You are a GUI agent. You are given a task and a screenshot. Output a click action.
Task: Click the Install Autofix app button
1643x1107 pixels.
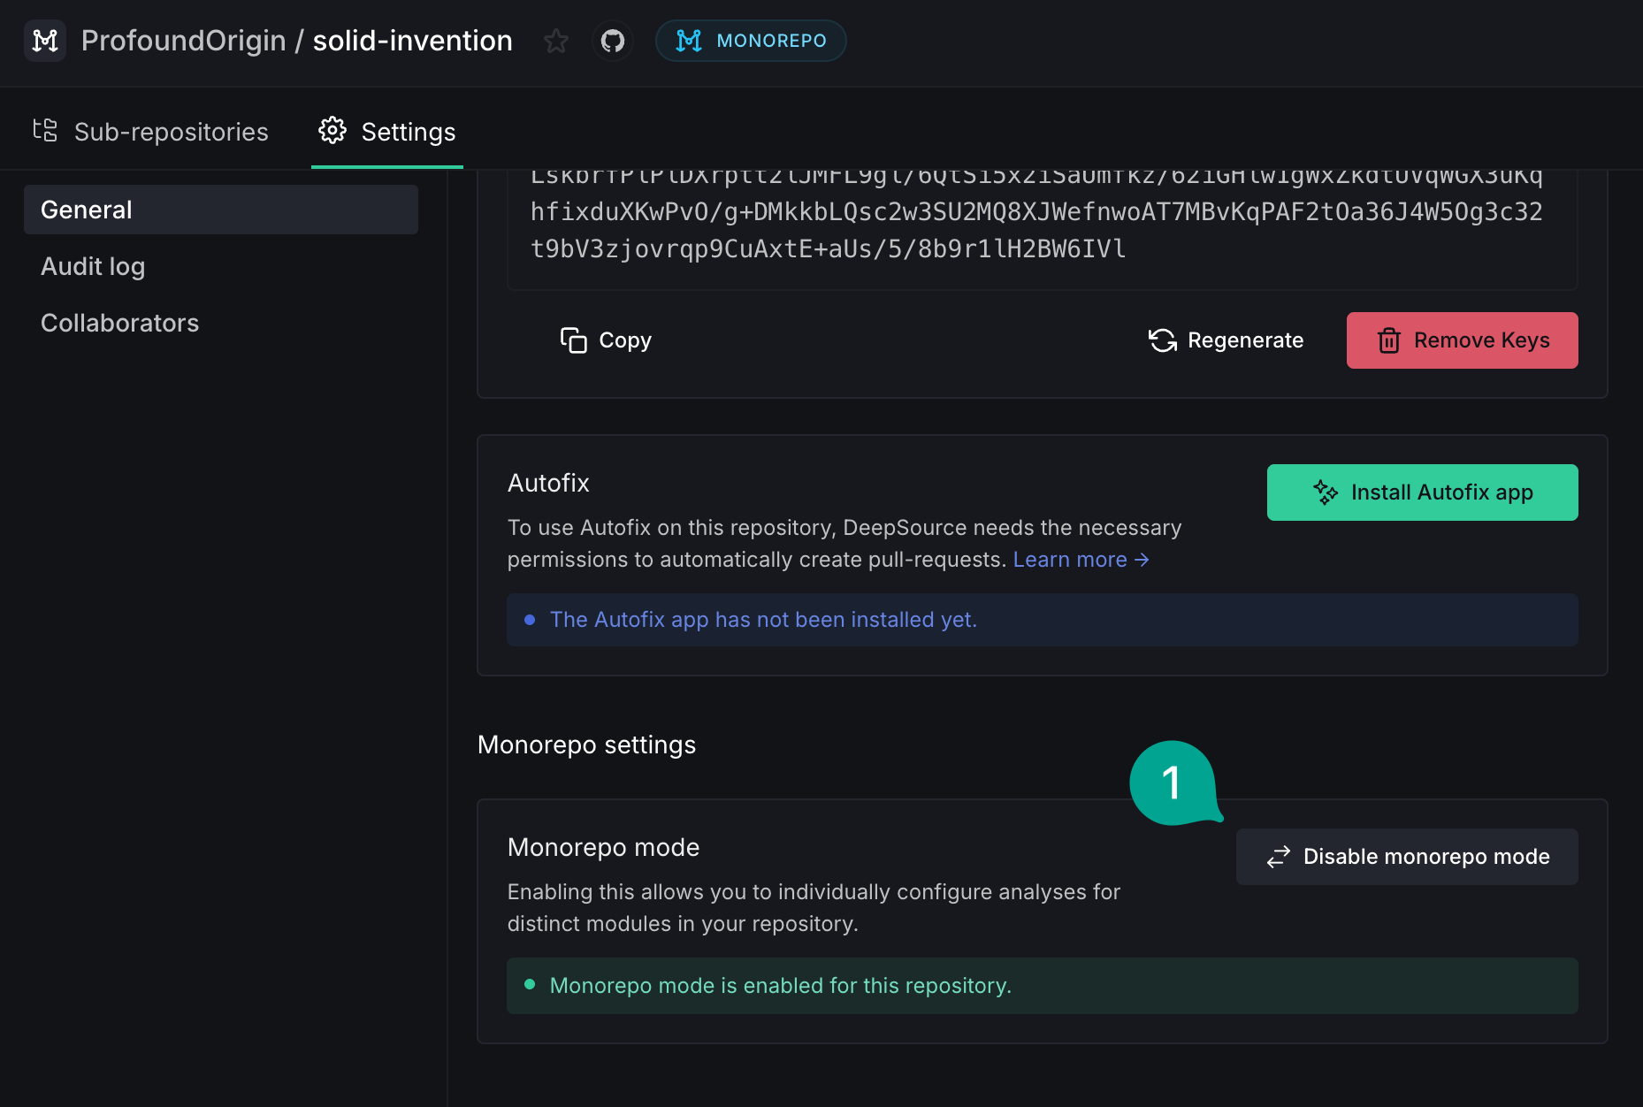[1423, 492]
